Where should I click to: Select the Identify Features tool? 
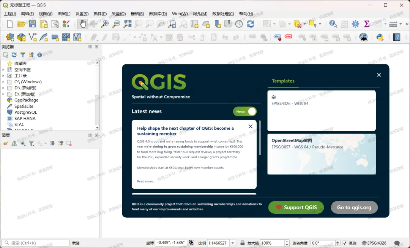[333, 24]
